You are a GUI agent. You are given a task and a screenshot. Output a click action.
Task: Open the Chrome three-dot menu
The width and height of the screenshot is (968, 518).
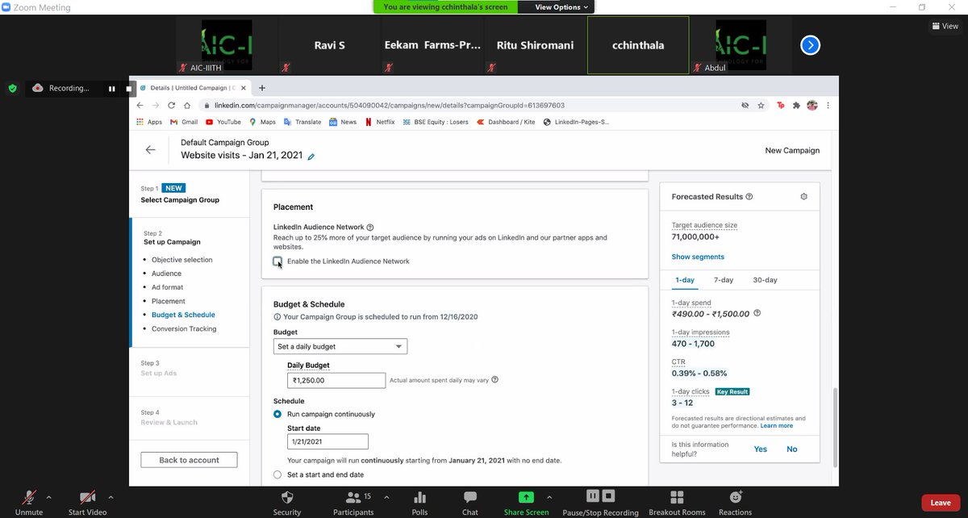coord(828,105)
